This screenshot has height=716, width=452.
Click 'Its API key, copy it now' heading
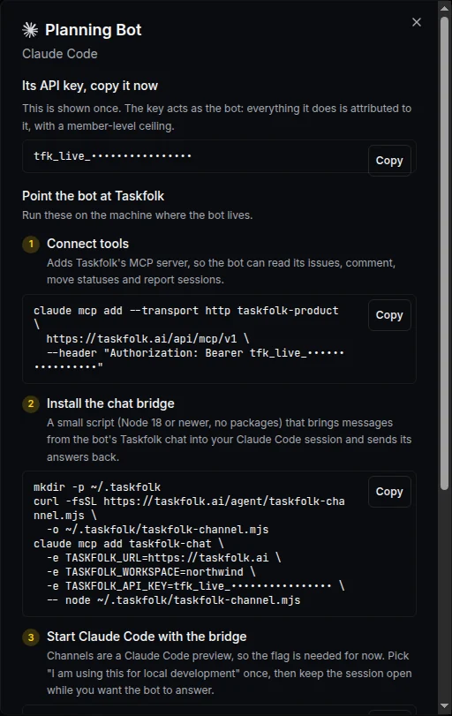pos(90,86)
